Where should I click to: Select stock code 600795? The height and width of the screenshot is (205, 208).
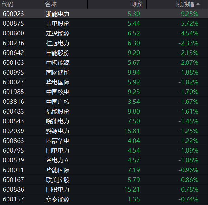[13, 150]
